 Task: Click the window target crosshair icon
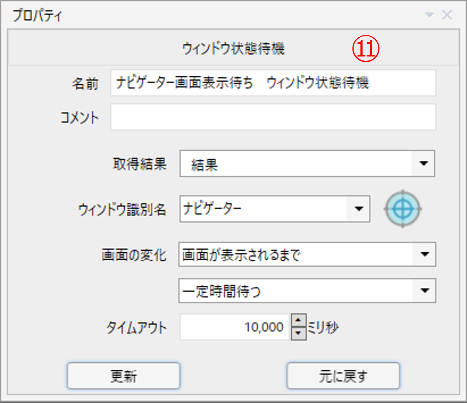coord(403,209)
